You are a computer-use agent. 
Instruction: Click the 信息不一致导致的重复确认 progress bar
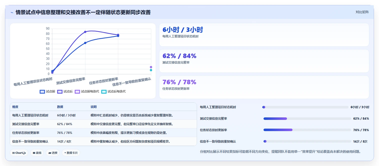click(307, 141)
